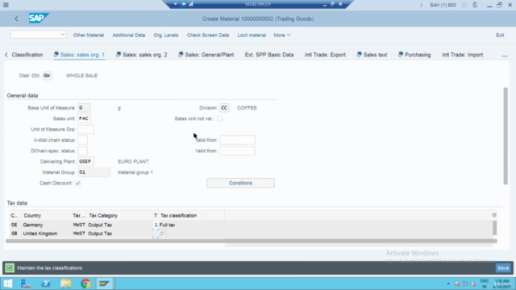Click DChain-spec. status field

coord(82,151)
